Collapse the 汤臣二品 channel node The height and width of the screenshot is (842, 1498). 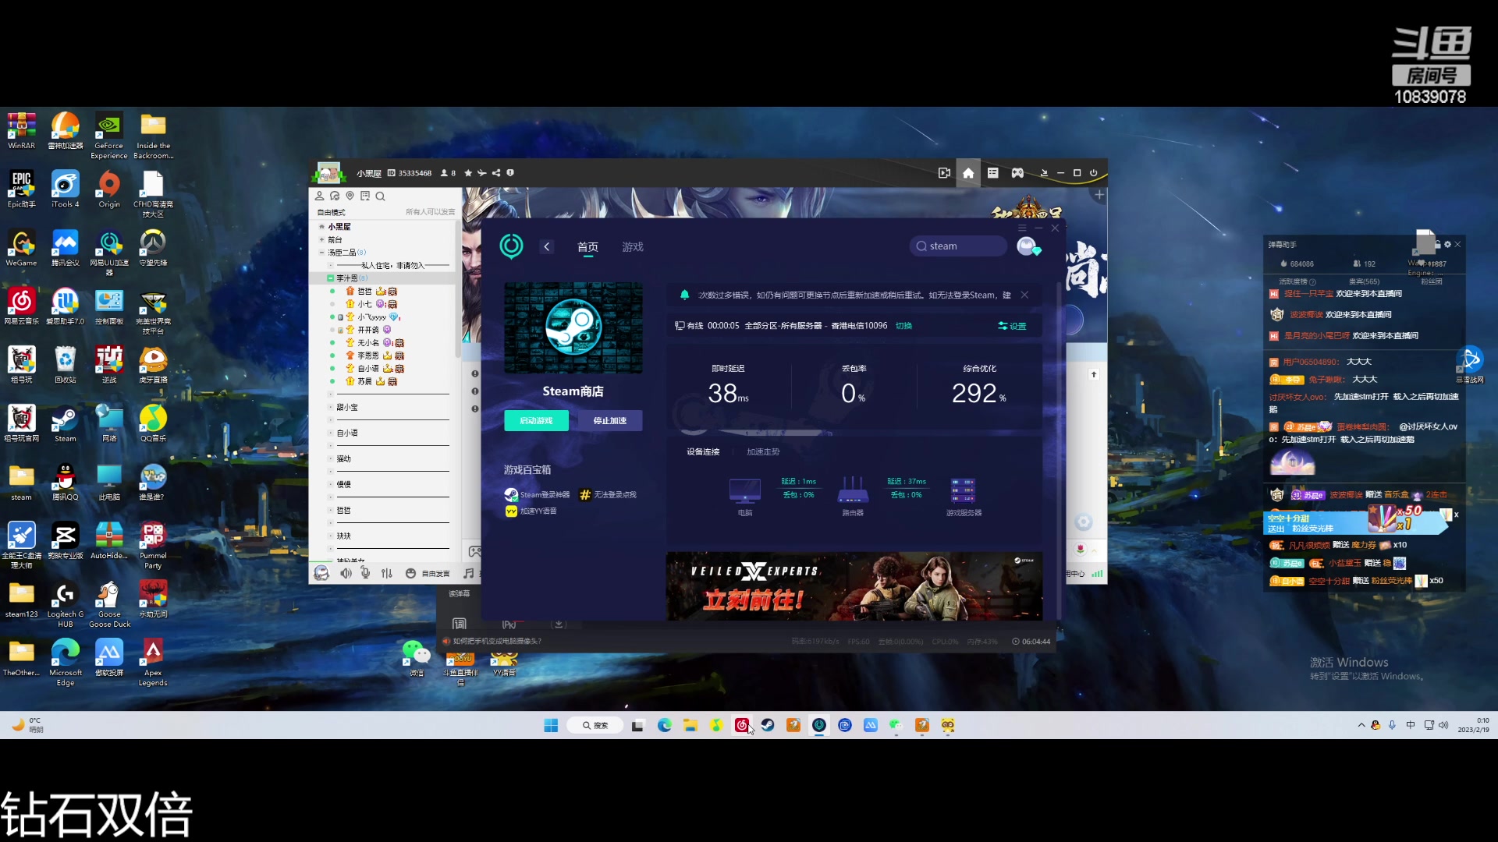tap(321, 253)
